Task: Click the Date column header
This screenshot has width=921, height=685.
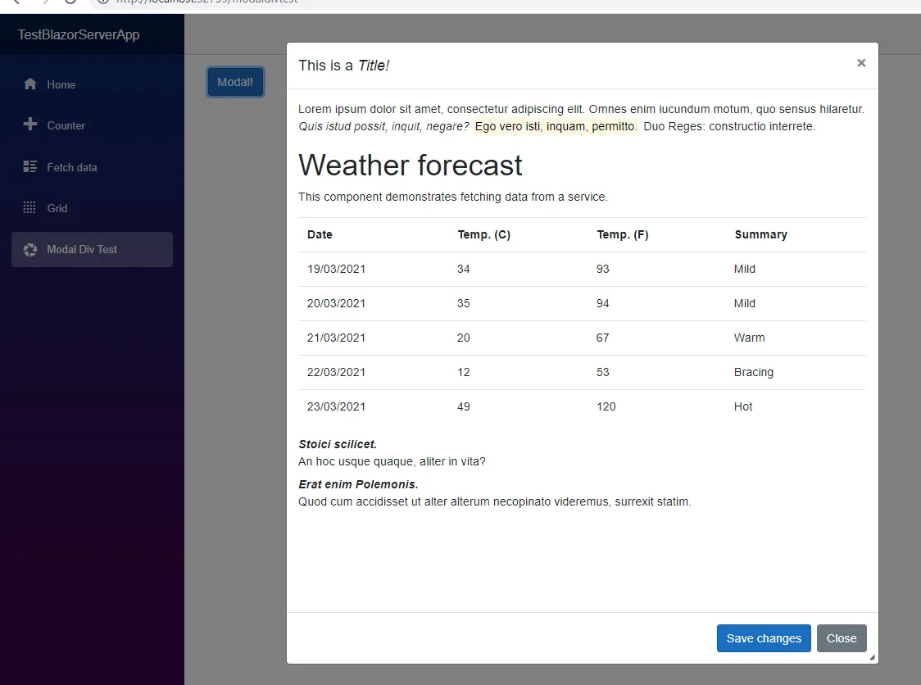Action: (x=320, y=234)
